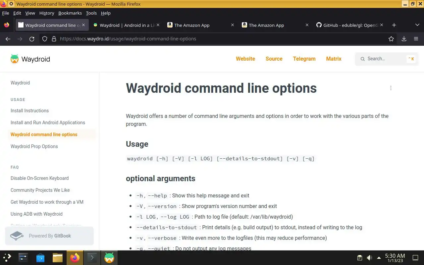Open the Edit menu
The image size is (424, 265).
17,13
